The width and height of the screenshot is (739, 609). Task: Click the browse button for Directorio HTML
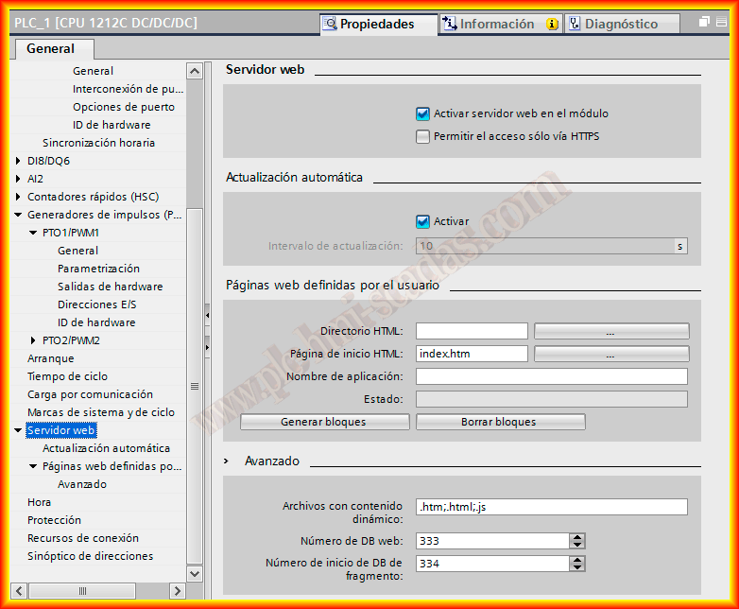point(610,331)
